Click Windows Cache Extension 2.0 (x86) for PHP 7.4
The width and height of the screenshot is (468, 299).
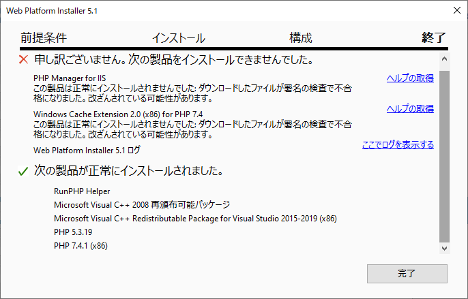pyautogui.click(x=118, y=114)
